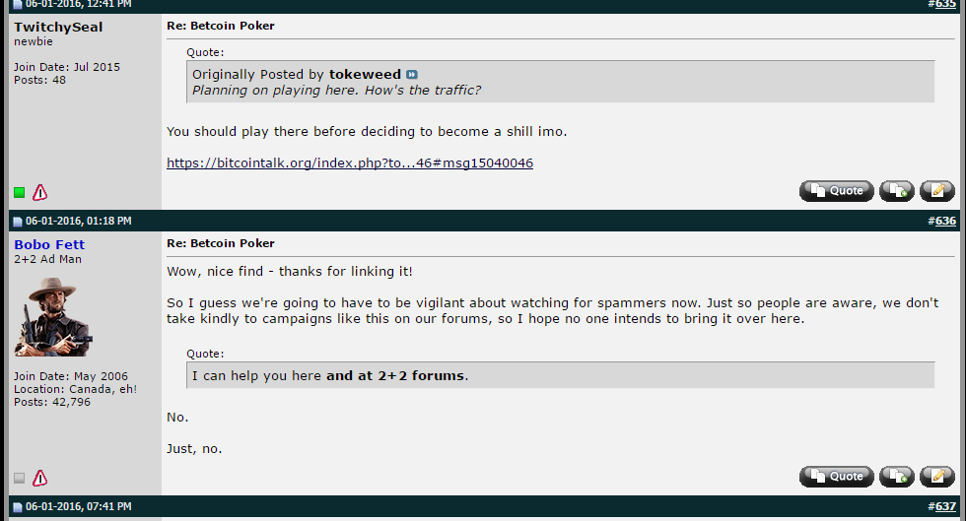
Task: Click quick reply pencil icon on post #635
Action: 937,191
